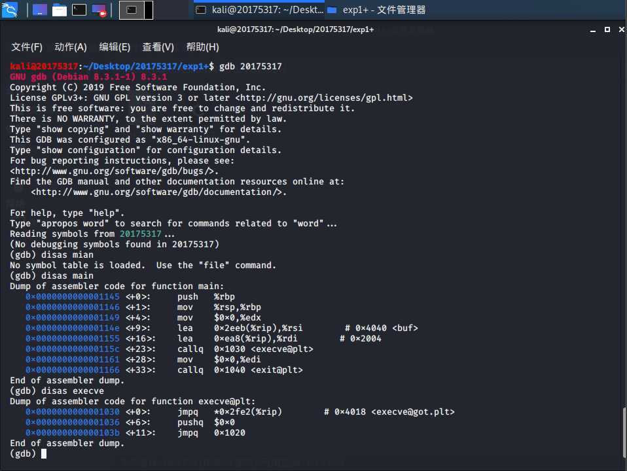This screenshot has width=627, height=471.
Task: Click the '(gdb) disas execve' command line
Action: [57, 391]
